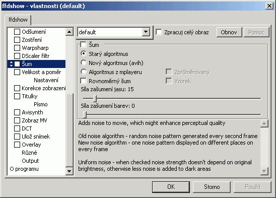This screenshot has height=198, width=276.
Task: Select Algoritmus z mplayeru radio button
Action: 84,72
